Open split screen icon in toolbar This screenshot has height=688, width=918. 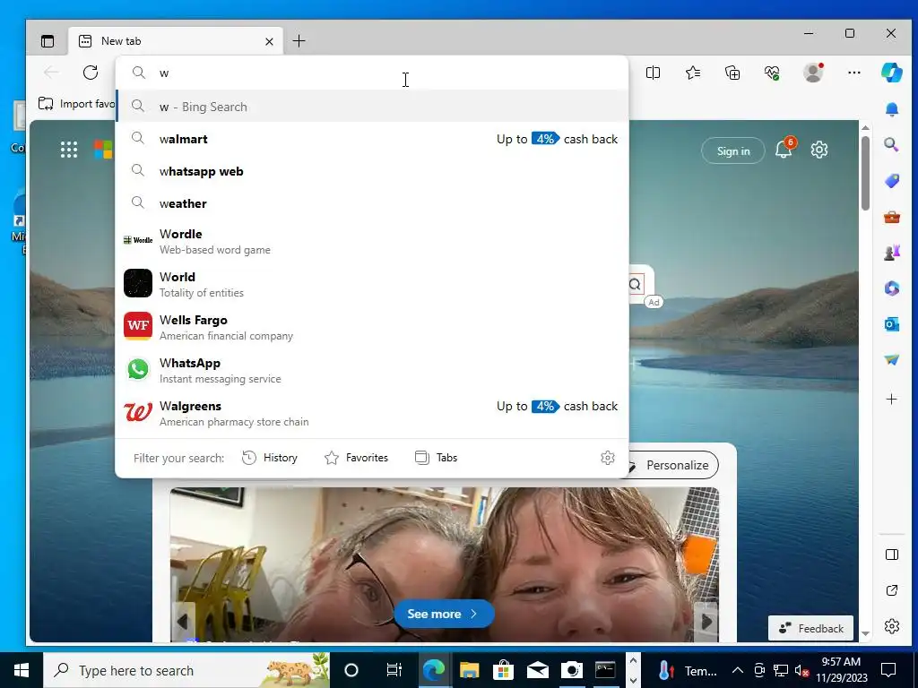(653, 73)
